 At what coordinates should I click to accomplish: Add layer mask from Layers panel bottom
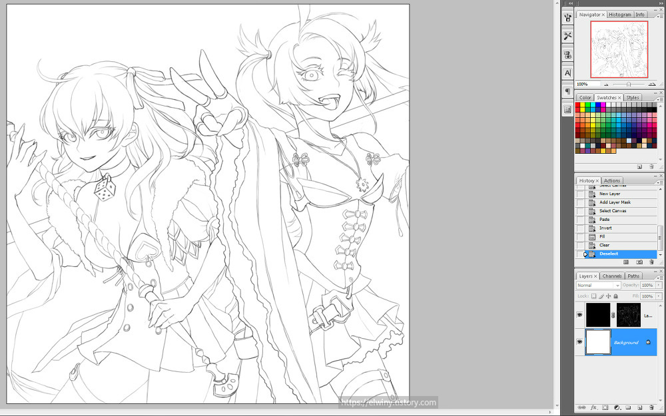tap(605, 407)
